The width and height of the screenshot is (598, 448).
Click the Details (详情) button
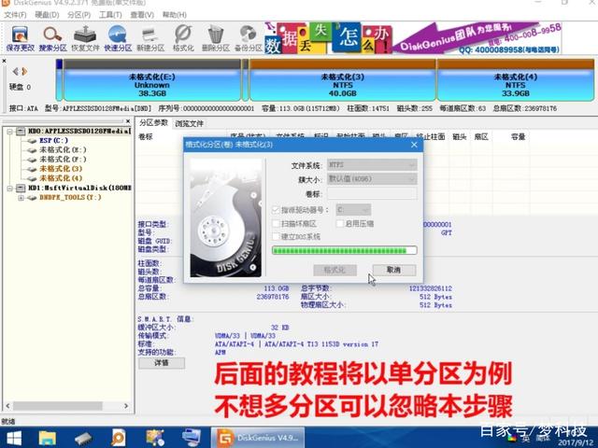(x=162, y=363)
